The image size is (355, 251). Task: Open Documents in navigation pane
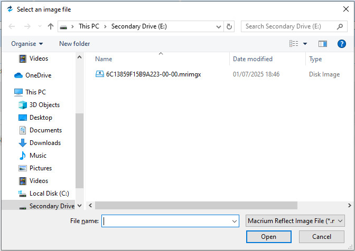[x=45, y=130]
